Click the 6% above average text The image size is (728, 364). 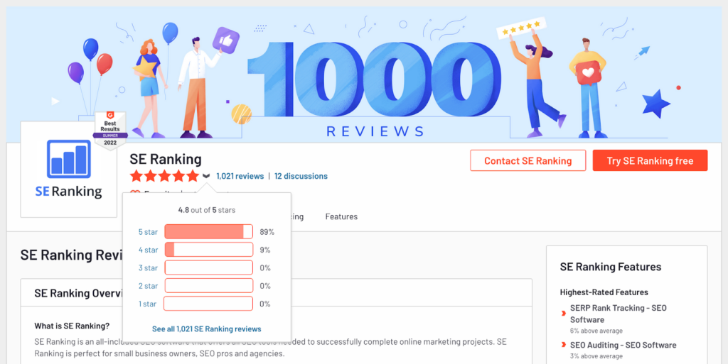596,331
